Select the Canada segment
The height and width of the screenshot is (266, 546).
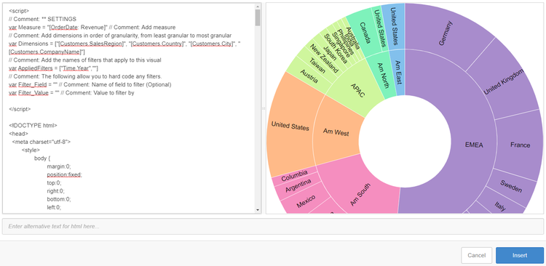(365, 33)
